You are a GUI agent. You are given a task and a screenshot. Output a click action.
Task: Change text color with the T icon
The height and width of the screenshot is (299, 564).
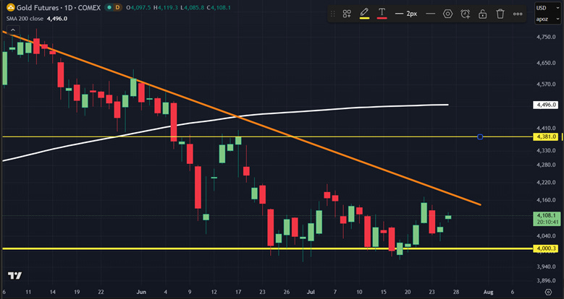(x=382, y=14)
